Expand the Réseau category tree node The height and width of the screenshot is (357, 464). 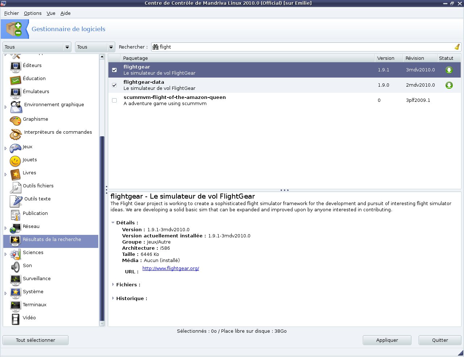click(5, 228)
